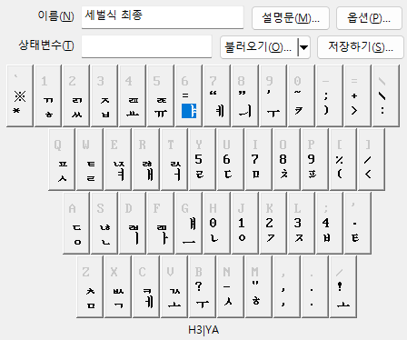Select the Q key
This screenshot has height=340, width=407.
tap(62, 159)
